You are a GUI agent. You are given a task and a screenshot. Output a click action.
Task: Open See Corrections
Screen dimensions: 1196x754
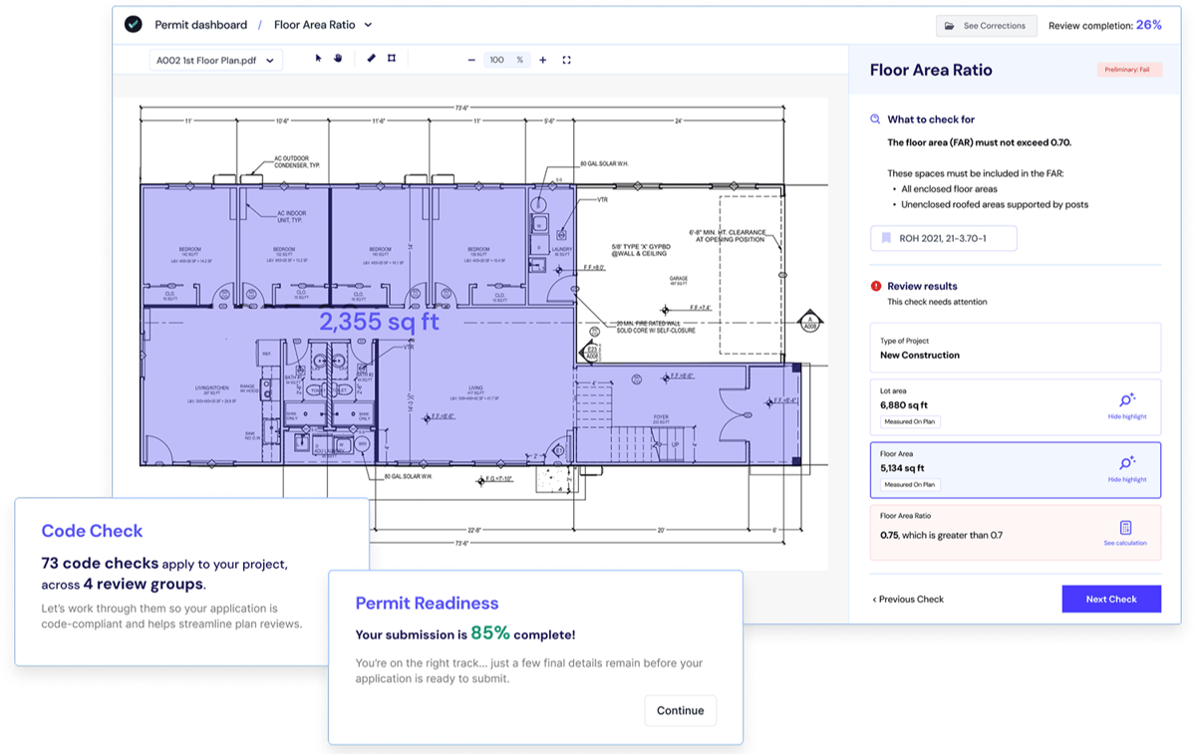click(x=986, y=26)
